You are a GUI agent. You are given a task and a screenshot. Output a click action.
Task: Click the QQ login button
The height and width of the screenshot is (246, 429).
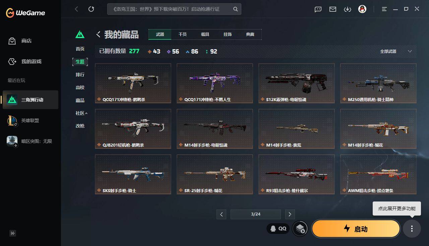pos(278,229)
